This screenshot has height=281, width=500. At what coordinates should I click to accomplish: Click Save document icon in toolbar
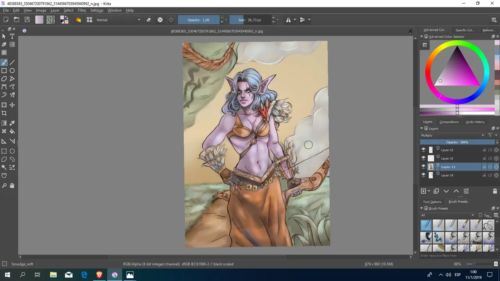[27, 20]
